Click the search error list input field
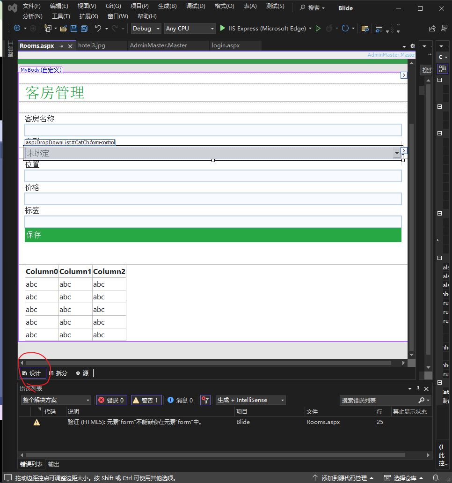452x483 pixels. [x=379, y=400]
